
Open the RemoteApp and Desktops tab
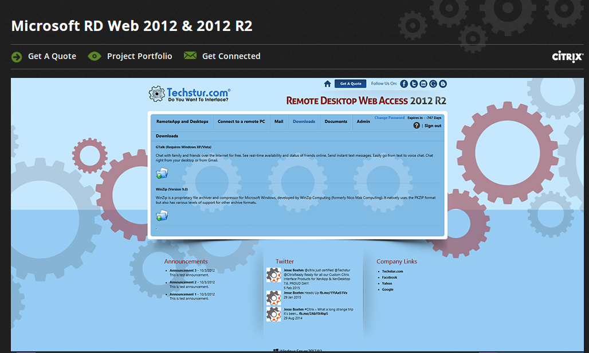(x=182, y=121)
